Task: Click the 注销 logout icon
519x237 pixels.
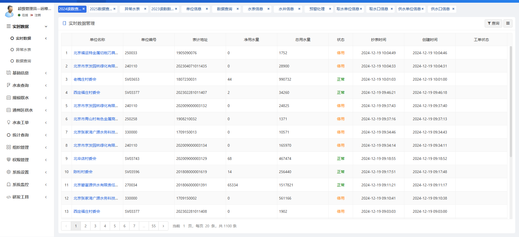Action: pos(32,15)
